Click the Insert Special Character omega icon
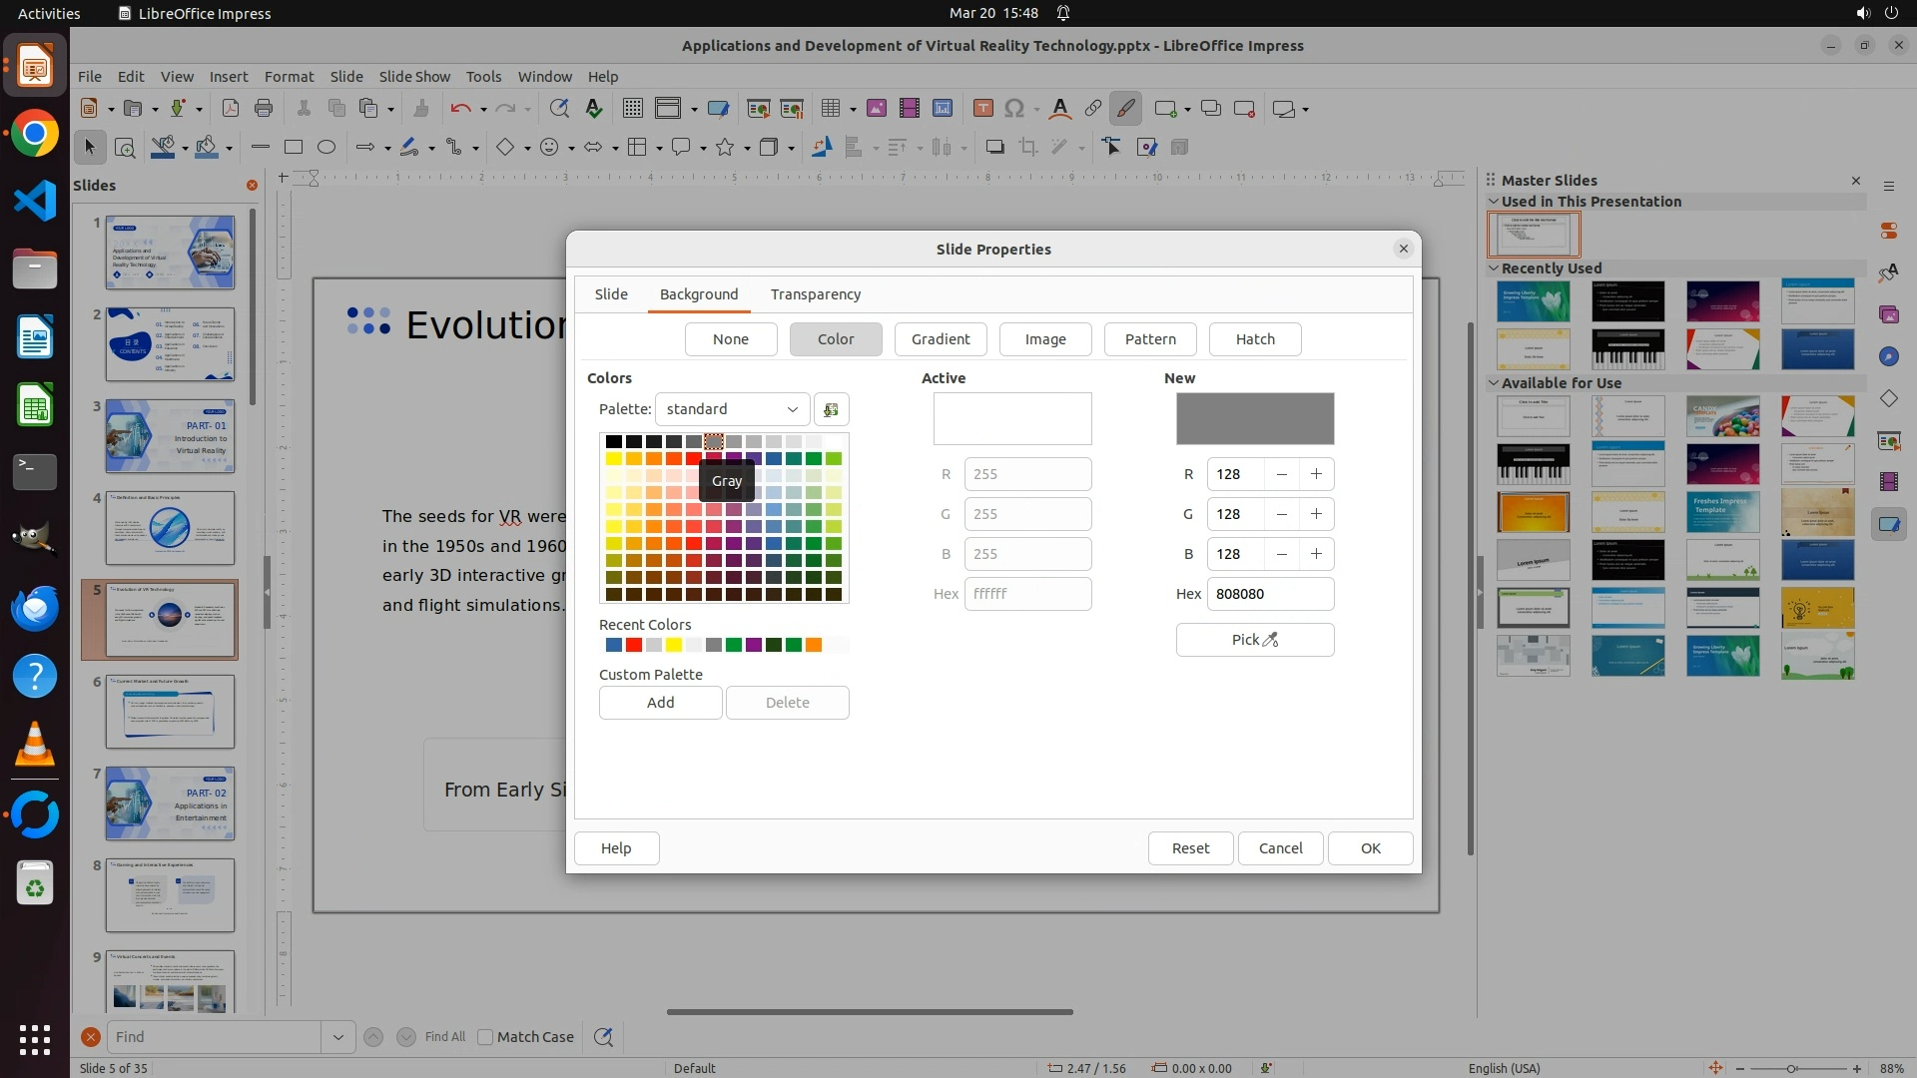The height and width of the screenshot is (1078, 1917). 1014,109
